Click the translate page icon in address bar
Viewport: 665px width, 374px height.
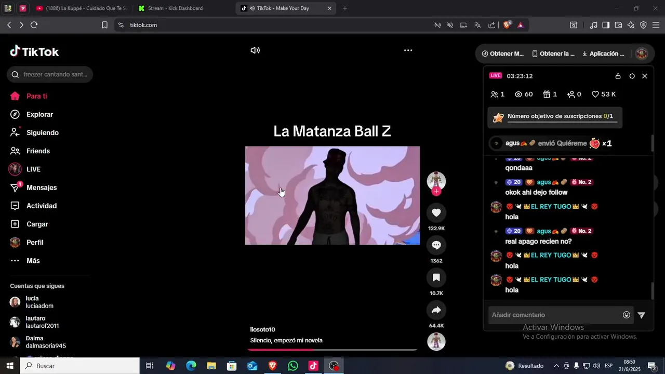[x=477, y=25]
